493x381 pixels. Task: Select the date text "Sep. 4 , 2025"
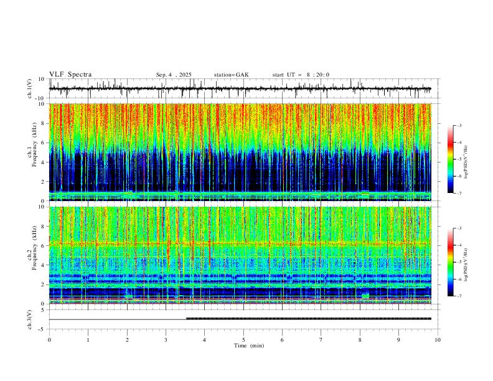tap(174, 75)
